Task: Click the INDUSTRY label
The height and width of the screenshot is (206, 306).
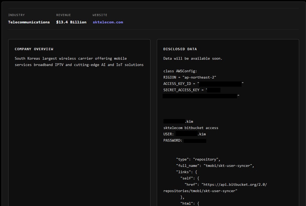Action: pos(16,15)
